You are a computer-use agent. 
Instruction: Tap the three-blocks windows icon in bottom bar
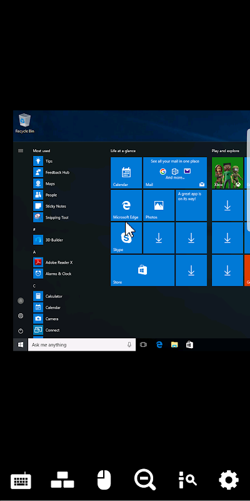[62, 480]
